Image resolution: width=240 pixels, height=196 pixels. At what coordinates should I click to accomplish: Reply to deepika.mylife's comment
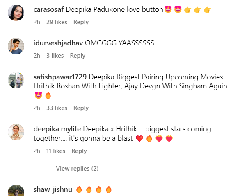pos(79,151)
